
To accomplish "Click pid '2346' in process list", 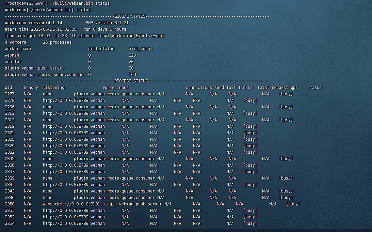I will click(x=10, y=198).
